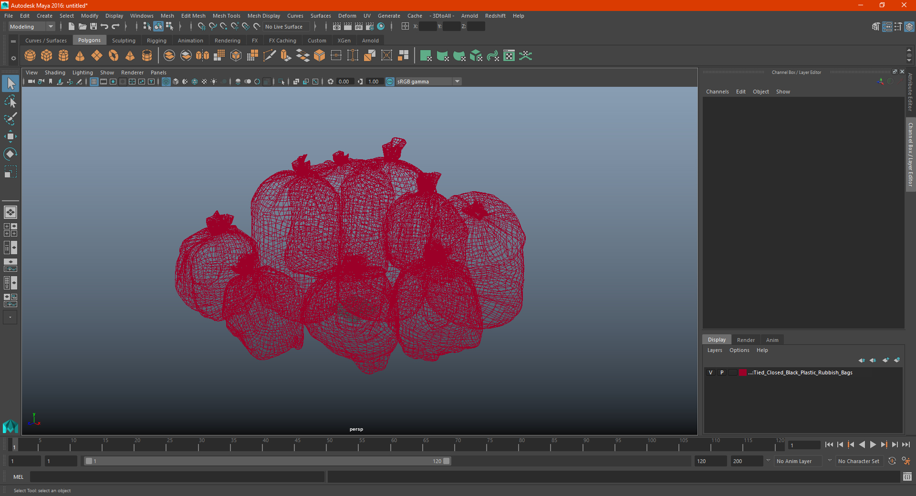Viewport: 916px width, 496px height.
Task: Play the animation backwards
Action: pos(862,444)
